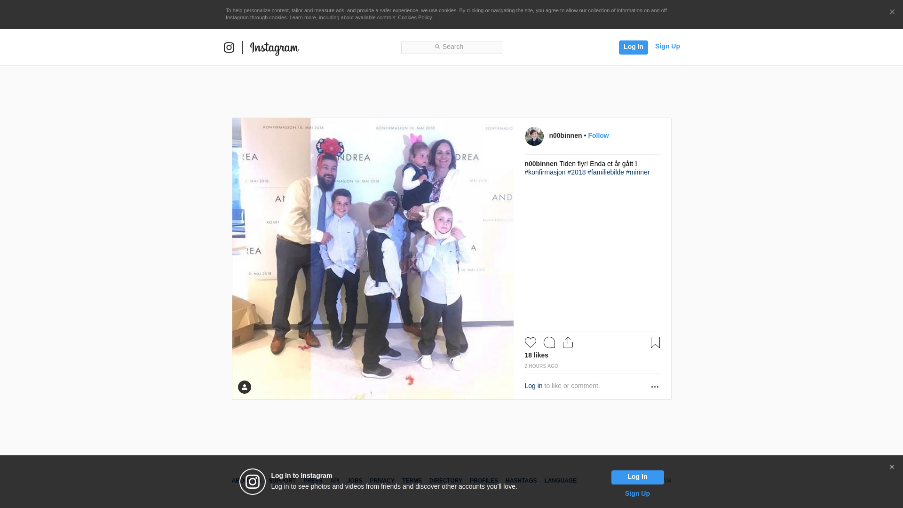Open the #familiebilde hashtag link
Screen dimensions: 903x508
[606, 172]
